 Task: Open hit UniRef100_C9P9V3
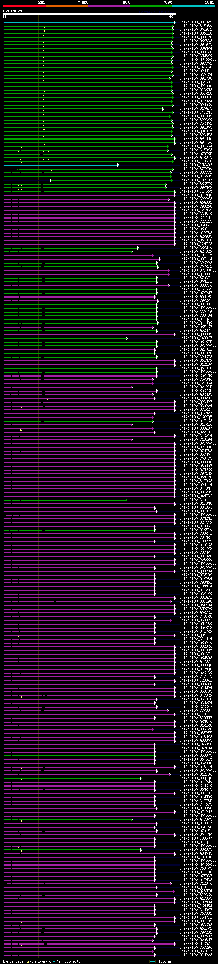tap(196, 199)
